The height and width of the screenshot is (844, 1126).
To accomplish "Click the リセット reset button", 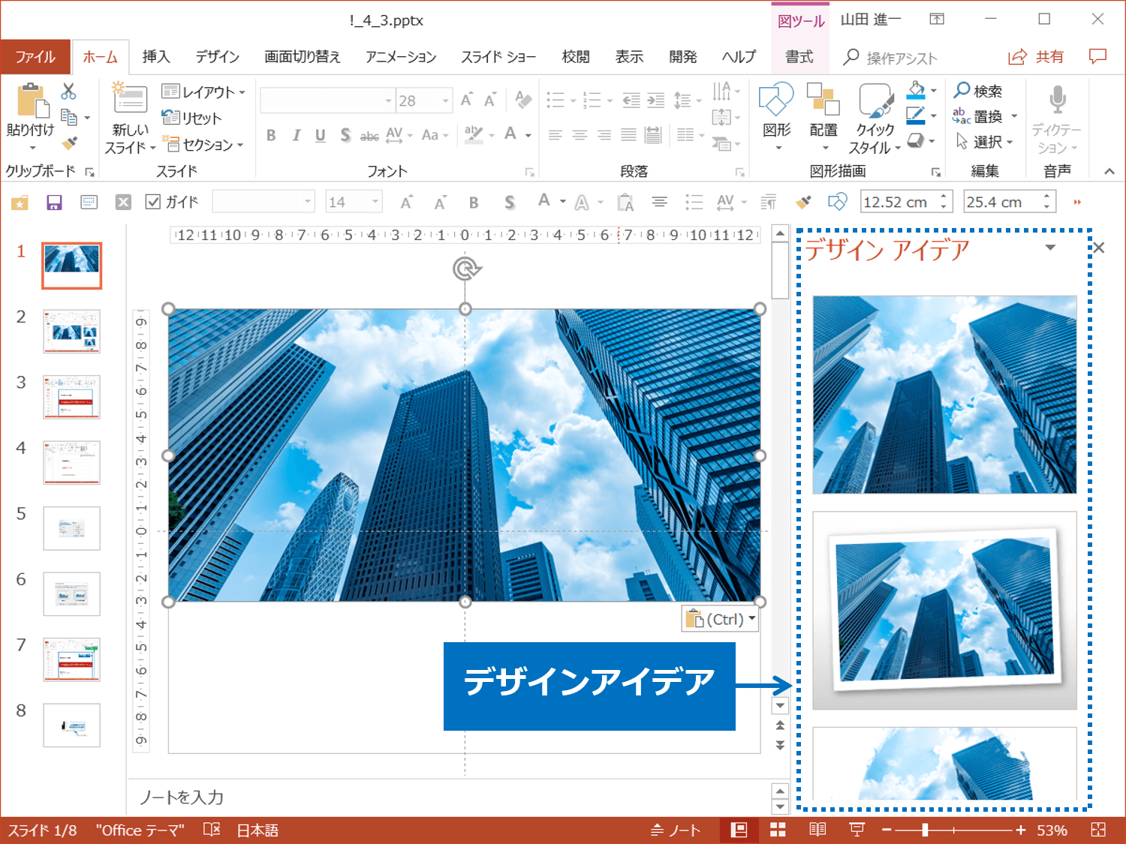I will (192, 118).
